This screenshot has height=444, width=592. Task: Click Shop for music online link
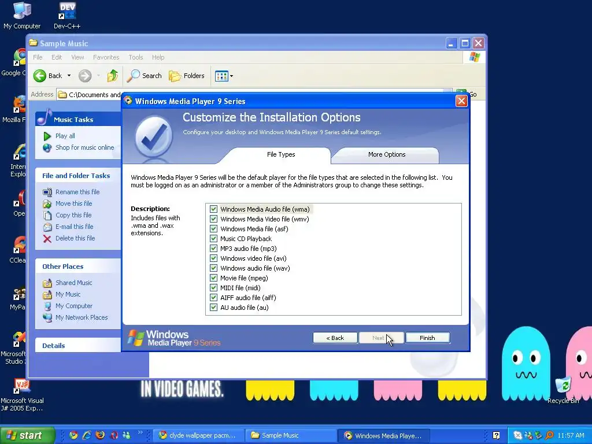click(84, 147)
